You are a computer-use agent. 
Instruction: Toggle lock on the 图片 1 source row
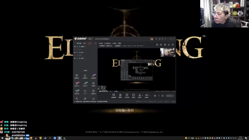77,52
